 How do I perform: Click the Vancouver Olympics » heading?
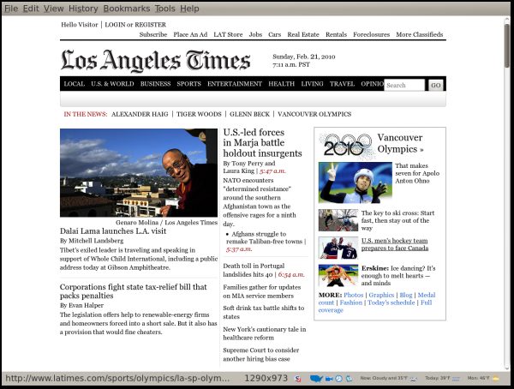point(400,143)
